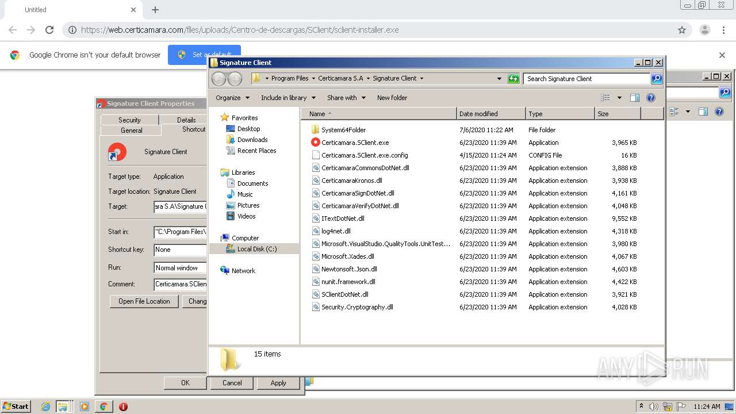
Task: Bookmark this page with the star icon
Action: coord(682,30)
